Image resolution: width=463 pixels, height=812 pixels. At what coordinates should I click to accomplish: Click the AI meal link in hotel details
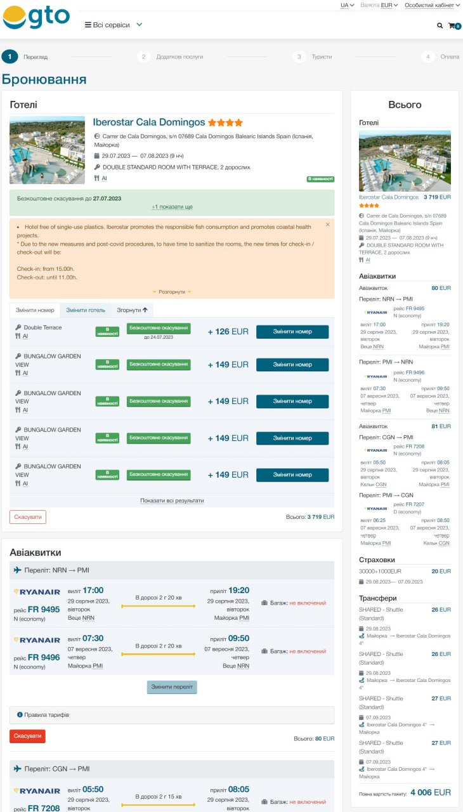[x=104, y=178]
